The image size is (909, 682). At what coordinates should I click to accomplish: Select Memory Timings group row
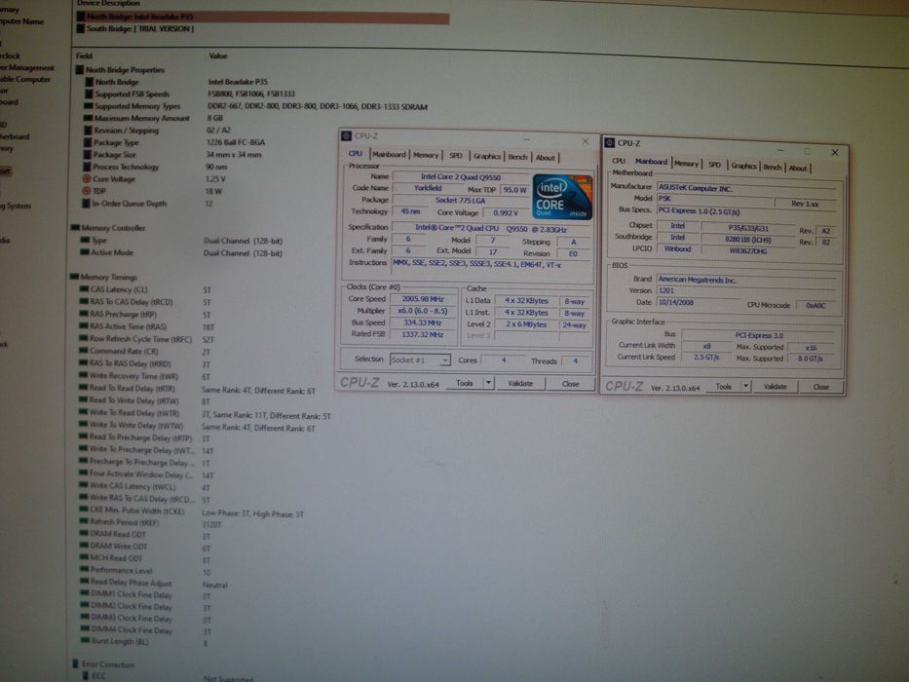104,278
